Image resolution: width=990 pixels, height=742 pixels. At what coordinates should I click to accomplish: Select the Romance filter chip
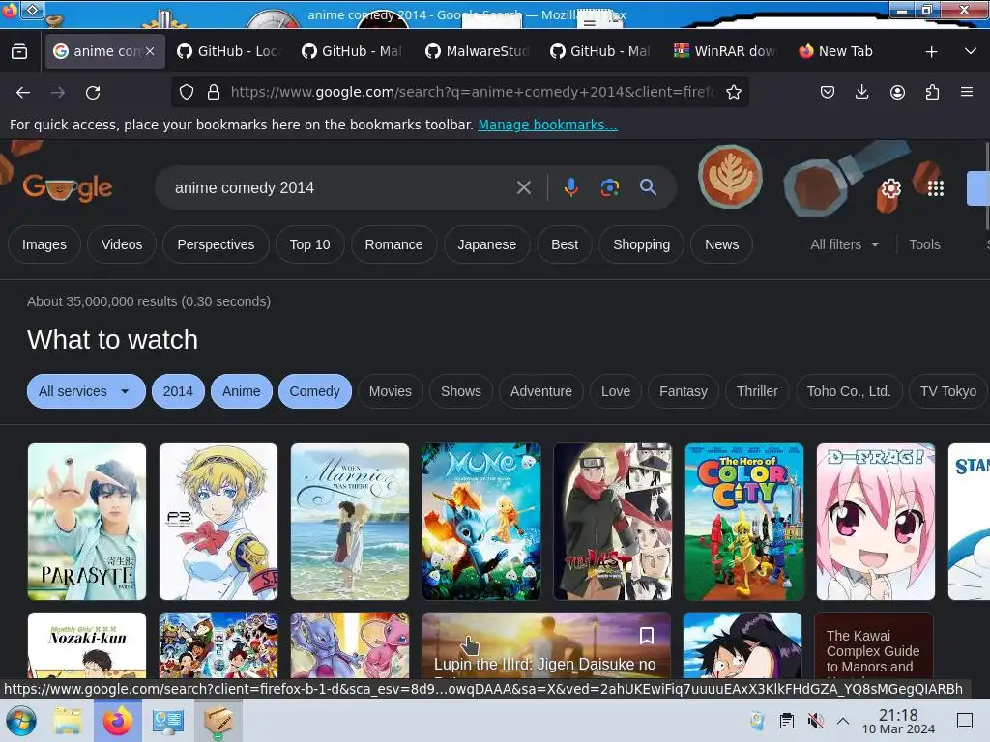click(393, 244)
